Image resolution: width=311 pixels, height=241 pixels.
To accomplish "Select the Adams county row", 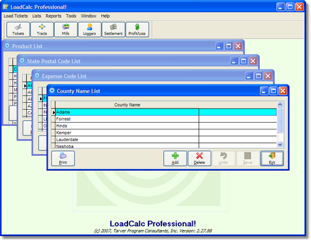I will [166, 112].
